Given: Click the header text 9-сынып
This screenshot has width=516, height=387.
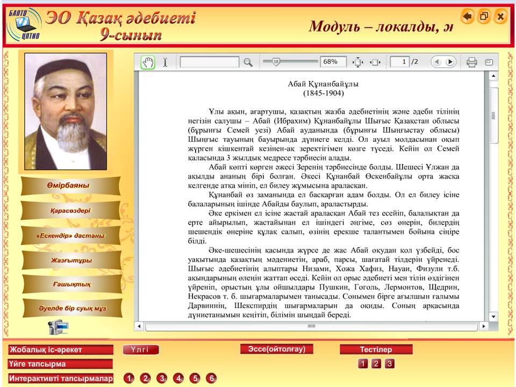Looking at the screenshot, I should tap(131, 35).
